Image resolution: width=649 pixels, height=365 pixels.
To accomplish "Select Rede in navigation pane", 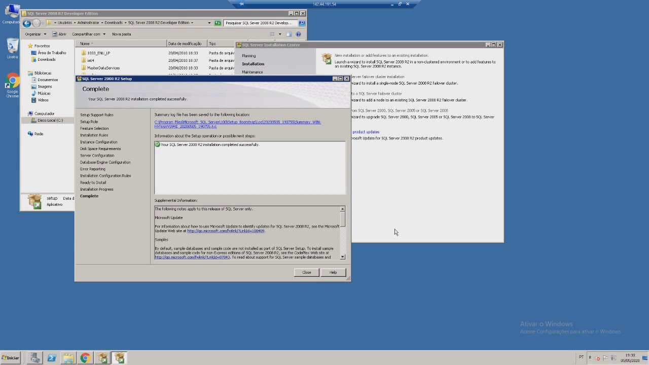I will (x=39, y=134).
